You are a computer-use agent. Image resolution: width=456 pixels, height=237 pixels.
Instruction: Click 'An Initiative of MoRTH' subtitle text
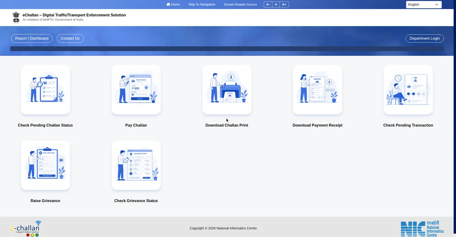point(53,20)
